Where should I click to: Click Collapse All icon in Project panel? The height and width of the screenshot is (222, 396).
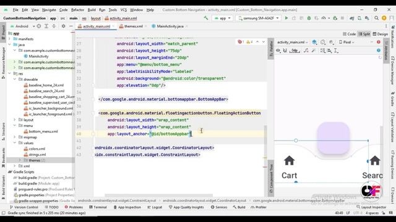[54, 26]
